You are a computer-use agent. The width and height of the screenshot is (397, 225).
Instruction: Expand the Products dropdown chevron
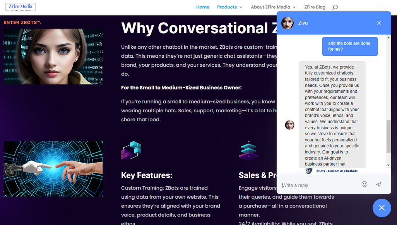(241, 7)
